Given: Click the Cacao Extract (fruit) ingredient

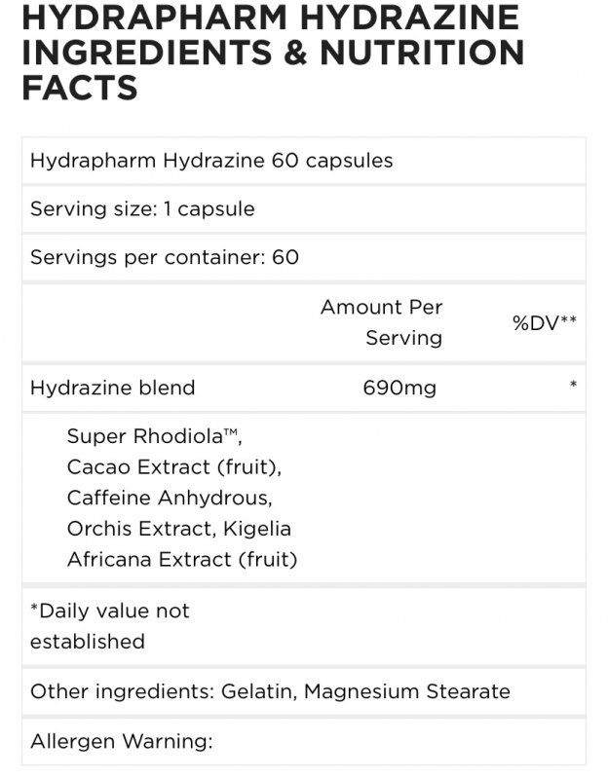Looking at the screenshot, I should tap(174, 467).
